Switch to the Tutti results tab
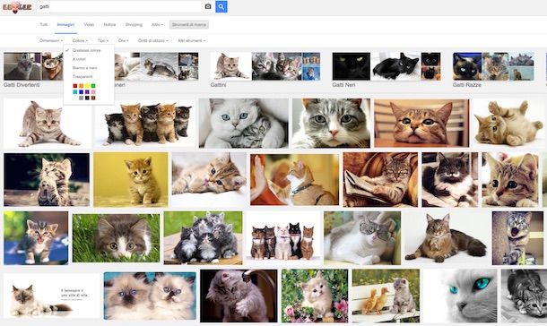547x326 pixels. (44, 25)
